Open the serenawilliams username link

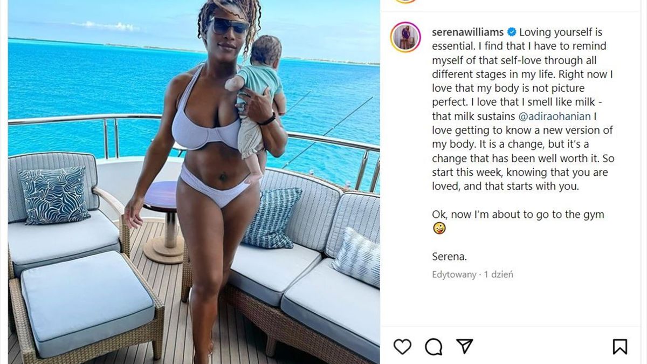click(x=468, y=32)
